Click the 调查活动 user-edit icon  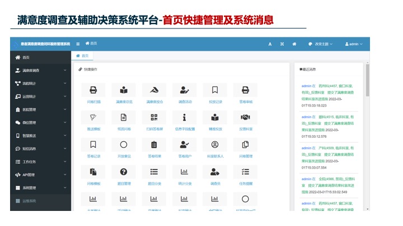point(185,90)
